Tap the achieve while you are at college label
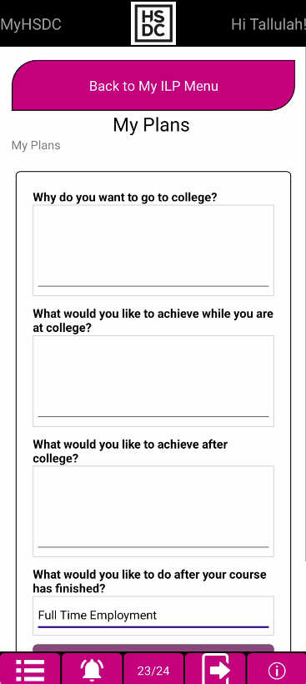 153,320
